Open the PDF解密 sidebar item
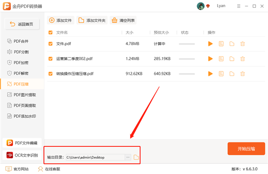This screenshot has width=268, height=174. click(x=22, y=74)
